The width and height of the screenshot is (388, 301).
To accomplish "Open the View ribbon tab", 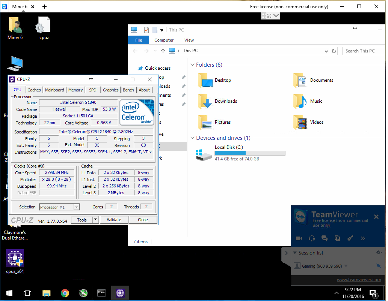I will (189, 40).
